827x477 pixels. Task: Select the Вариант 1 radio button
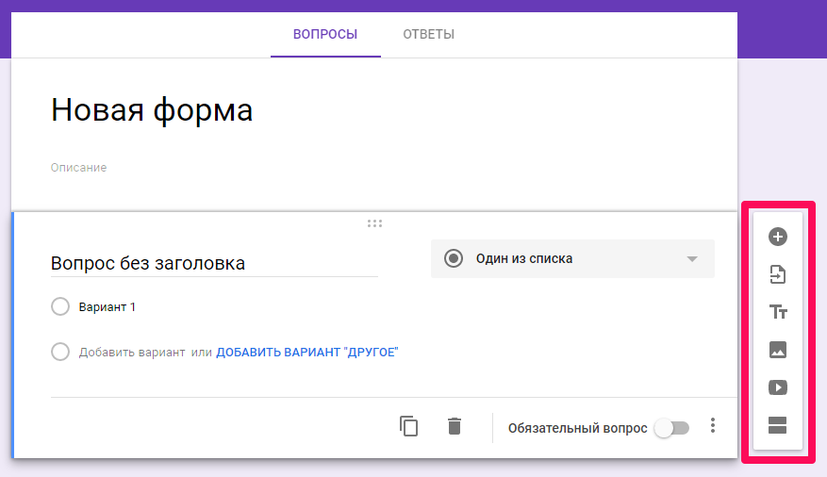60,306
